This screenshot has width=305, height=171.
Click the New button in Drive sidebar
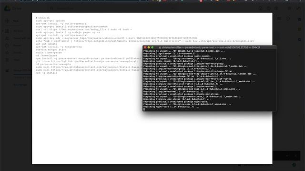(x=13, y=21)
